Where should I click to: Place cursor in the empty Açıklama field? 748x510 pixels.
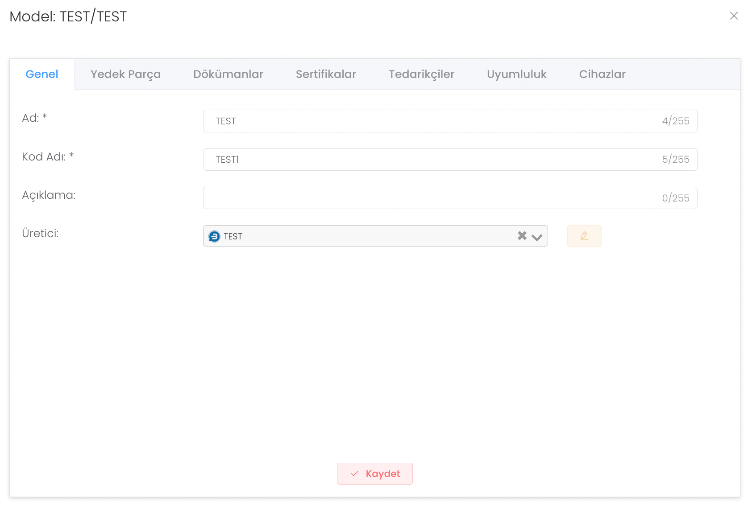pyautogui.click(x=428, y=198)
